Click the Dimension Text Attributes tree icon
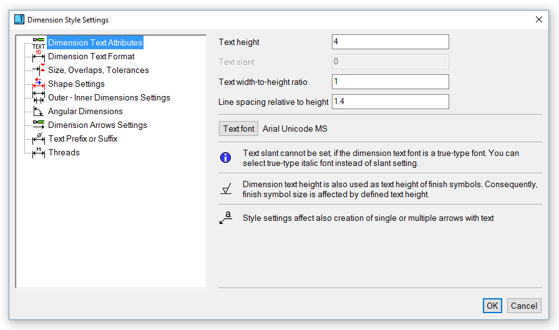 39,43
